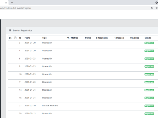
Task: Click the t-Respuesta column header
Action: click(102, 38)
